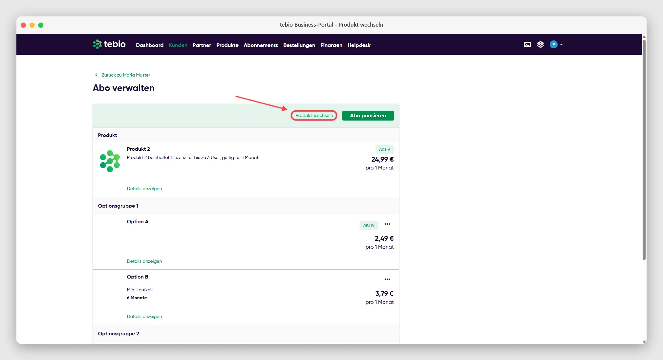Click the tebio logo

(109, 44)
